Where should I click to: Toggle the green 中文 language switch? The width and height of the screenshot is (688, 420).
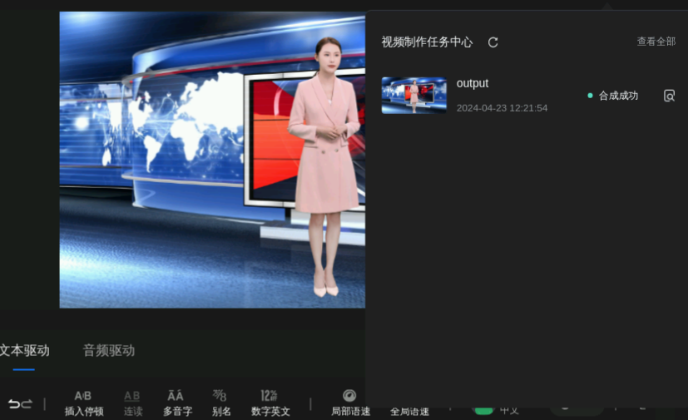point(483,410)
